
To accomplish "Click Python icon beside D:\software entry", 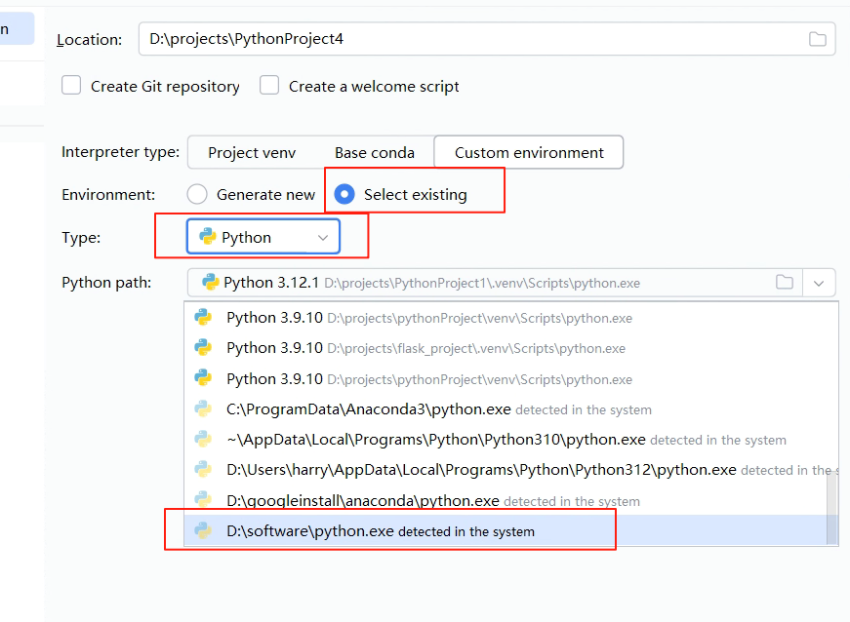I will click(x=203, y=530).
